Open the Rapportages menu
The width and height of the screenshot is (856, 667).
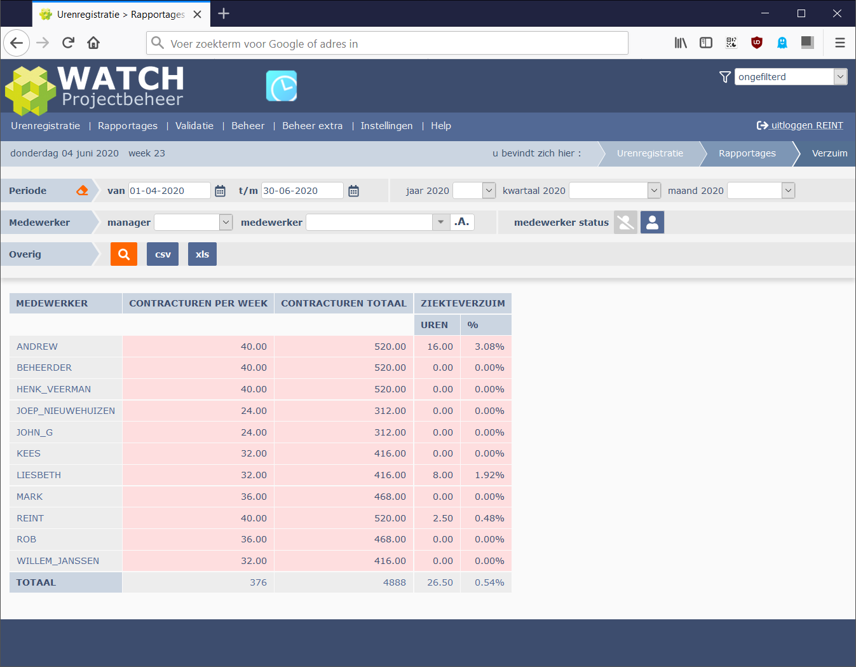[128, 126]
